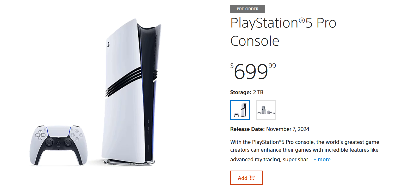Click the left analog stick on controller

(49, 142)
